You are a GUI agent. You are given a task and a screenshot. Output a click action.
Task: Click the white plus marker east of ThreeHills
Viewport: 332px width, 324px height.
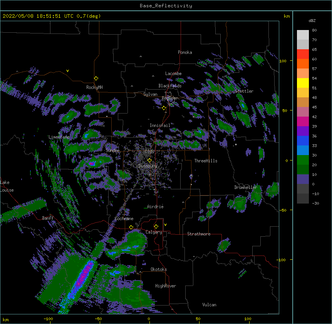(x=236, y=145)
